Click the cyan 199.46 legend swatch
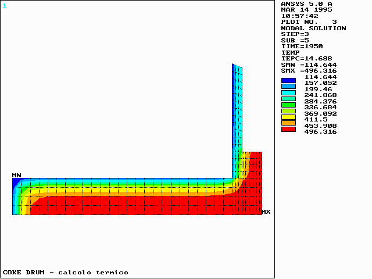This screenshot has width=372, height=279. click(288, 92)
